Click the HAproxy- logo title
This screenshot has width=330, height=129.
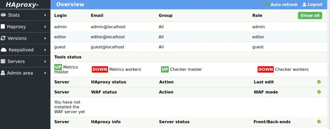click(x=22, y=5)
